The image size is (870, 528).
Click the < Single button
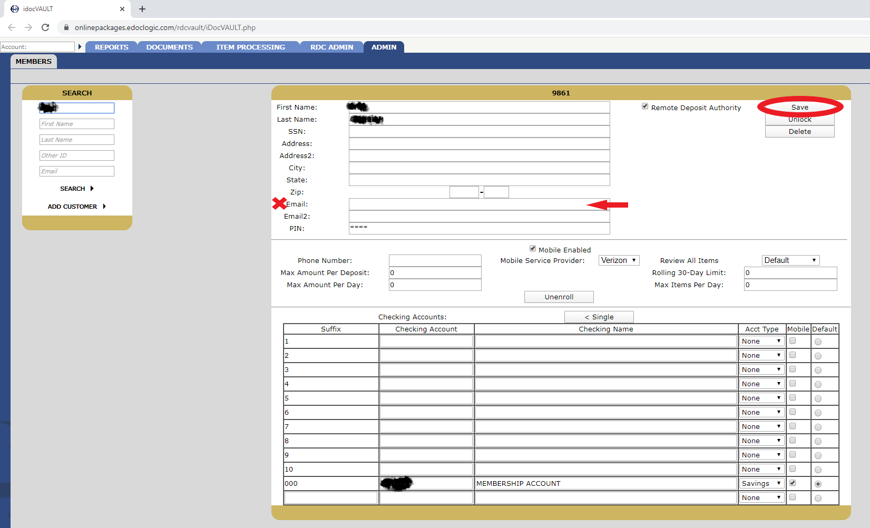[x=599, y=317]
